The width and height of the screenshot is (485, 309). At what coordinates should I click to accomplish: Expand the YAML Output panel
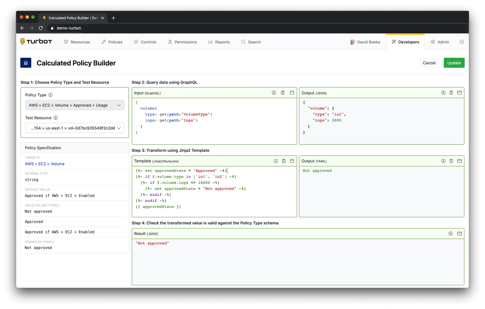point(459,161)
